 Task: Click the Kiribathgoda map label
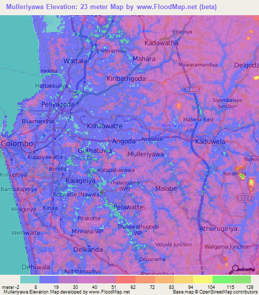click(126, 79)
